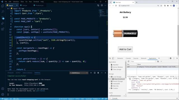This screenshot has height=100, width=179.
Task: Close the DevTools panel
Action: (x=177, y=58)
